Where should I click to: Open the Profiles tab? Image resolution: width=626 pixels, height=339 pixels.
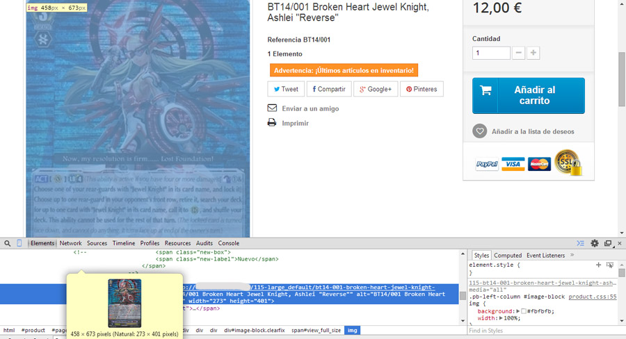[150, 243]
